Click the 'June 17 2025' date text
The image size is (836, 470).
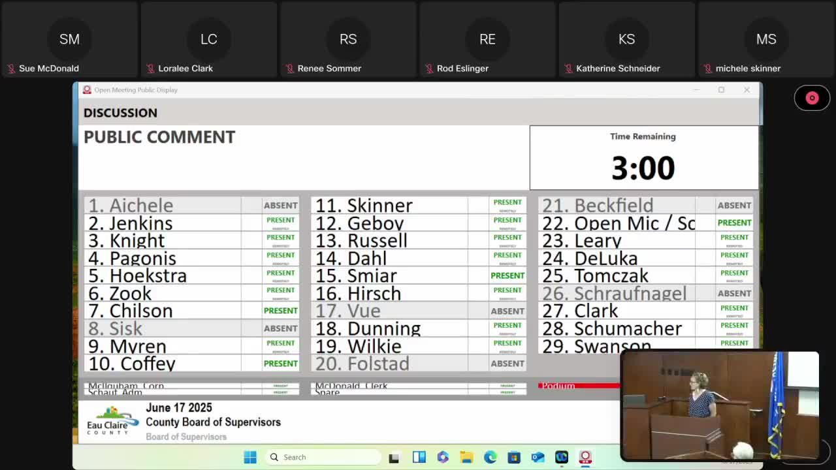[179, 408]
